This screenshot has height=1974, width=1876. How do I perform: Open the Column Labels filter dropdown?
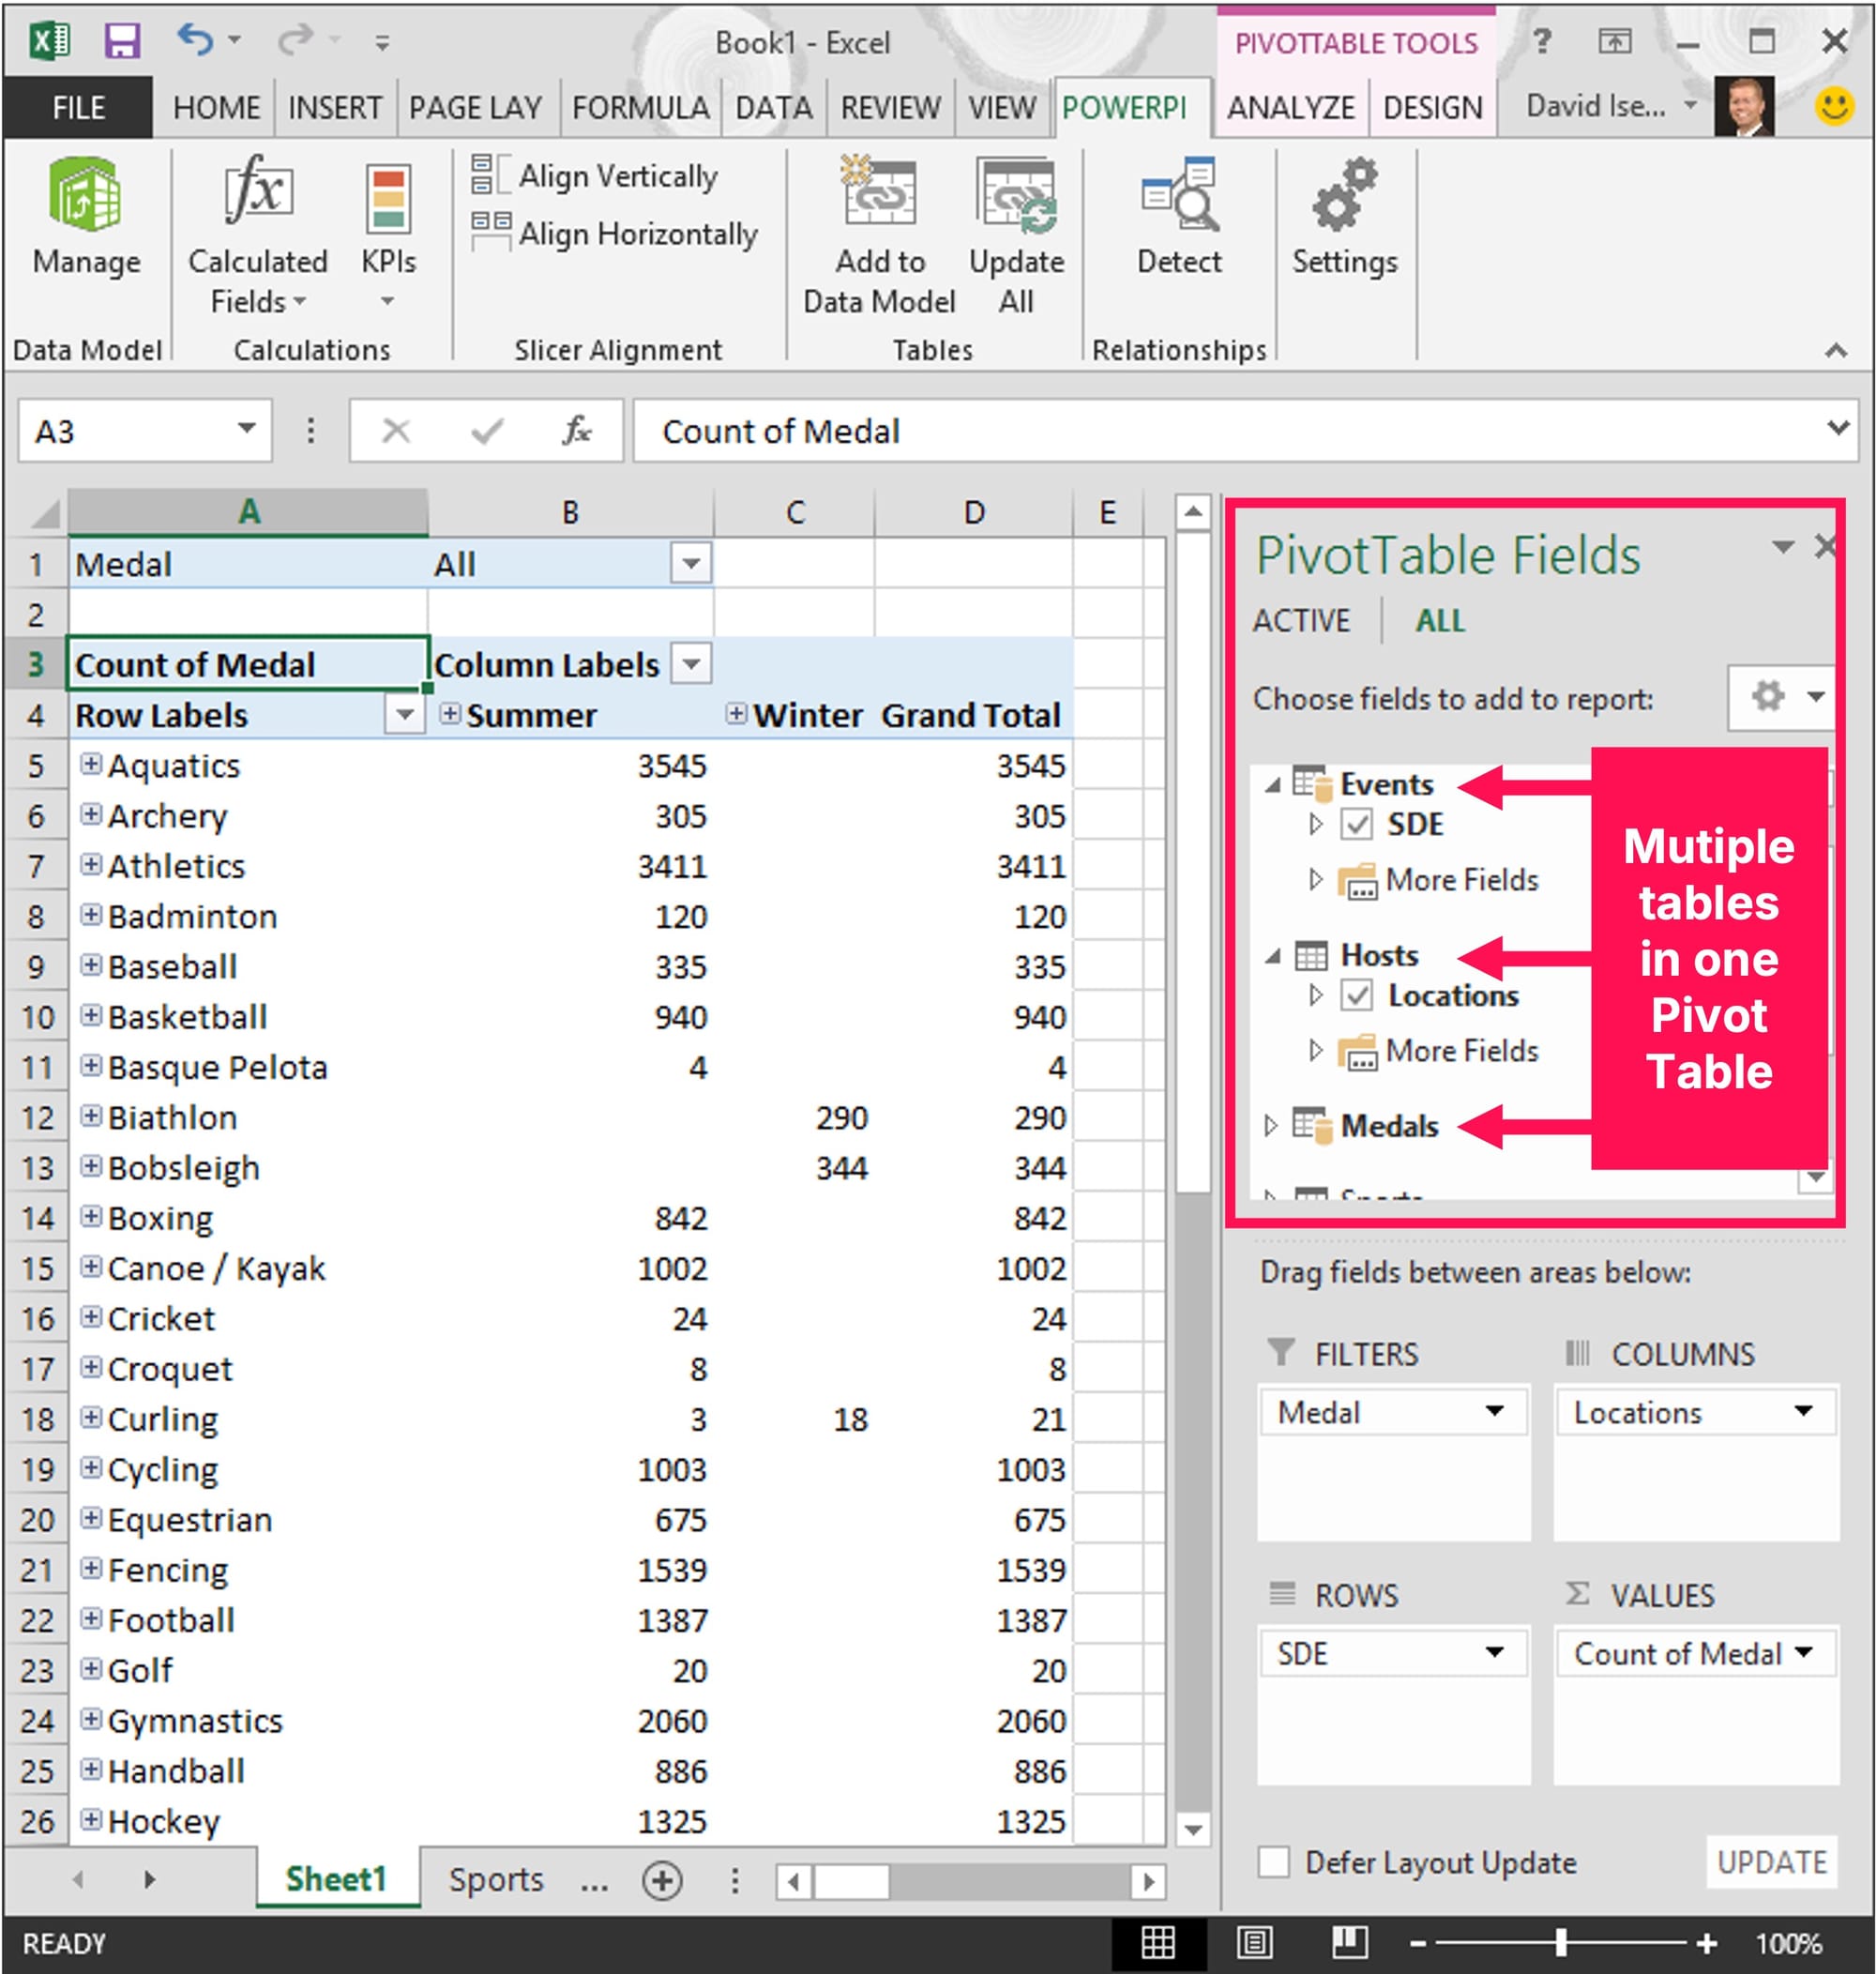tap(691, 663)
